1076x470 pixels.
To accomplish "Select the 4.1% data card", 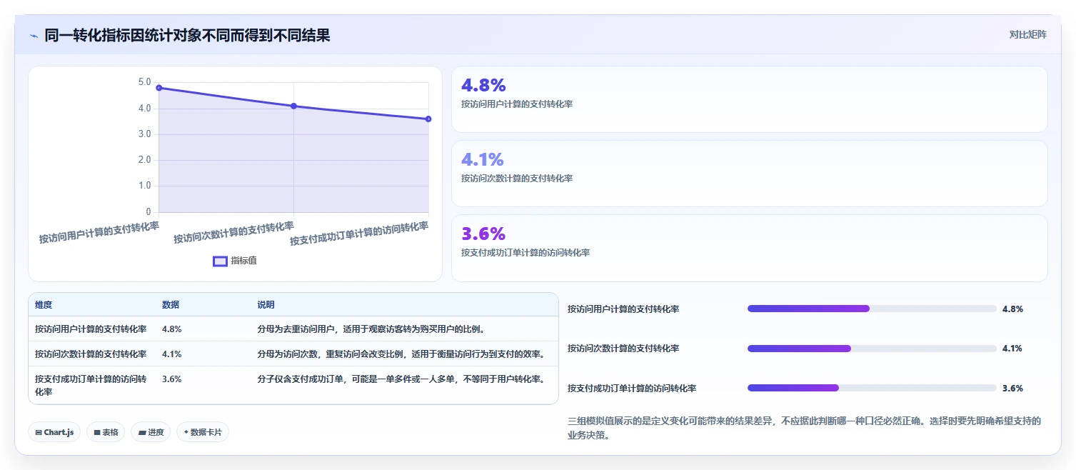I will [749, 174].
